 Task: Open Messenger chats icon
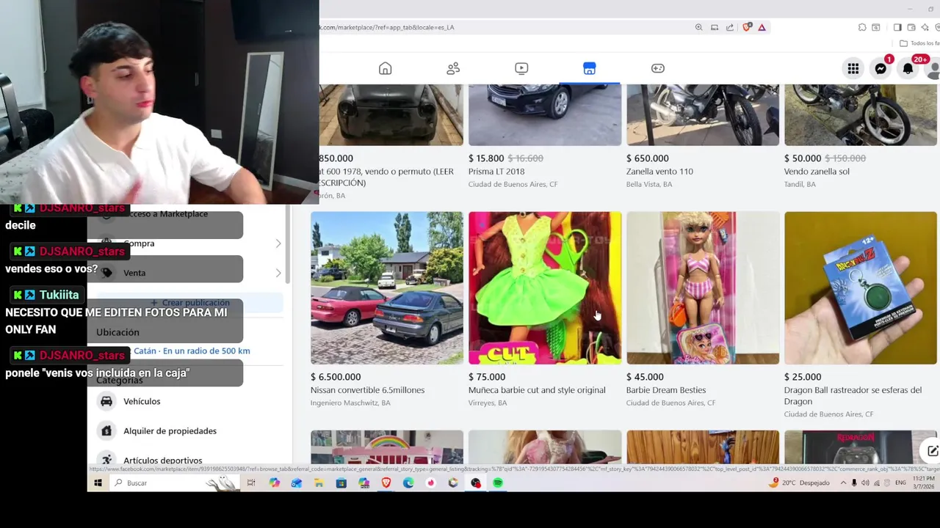881,68
